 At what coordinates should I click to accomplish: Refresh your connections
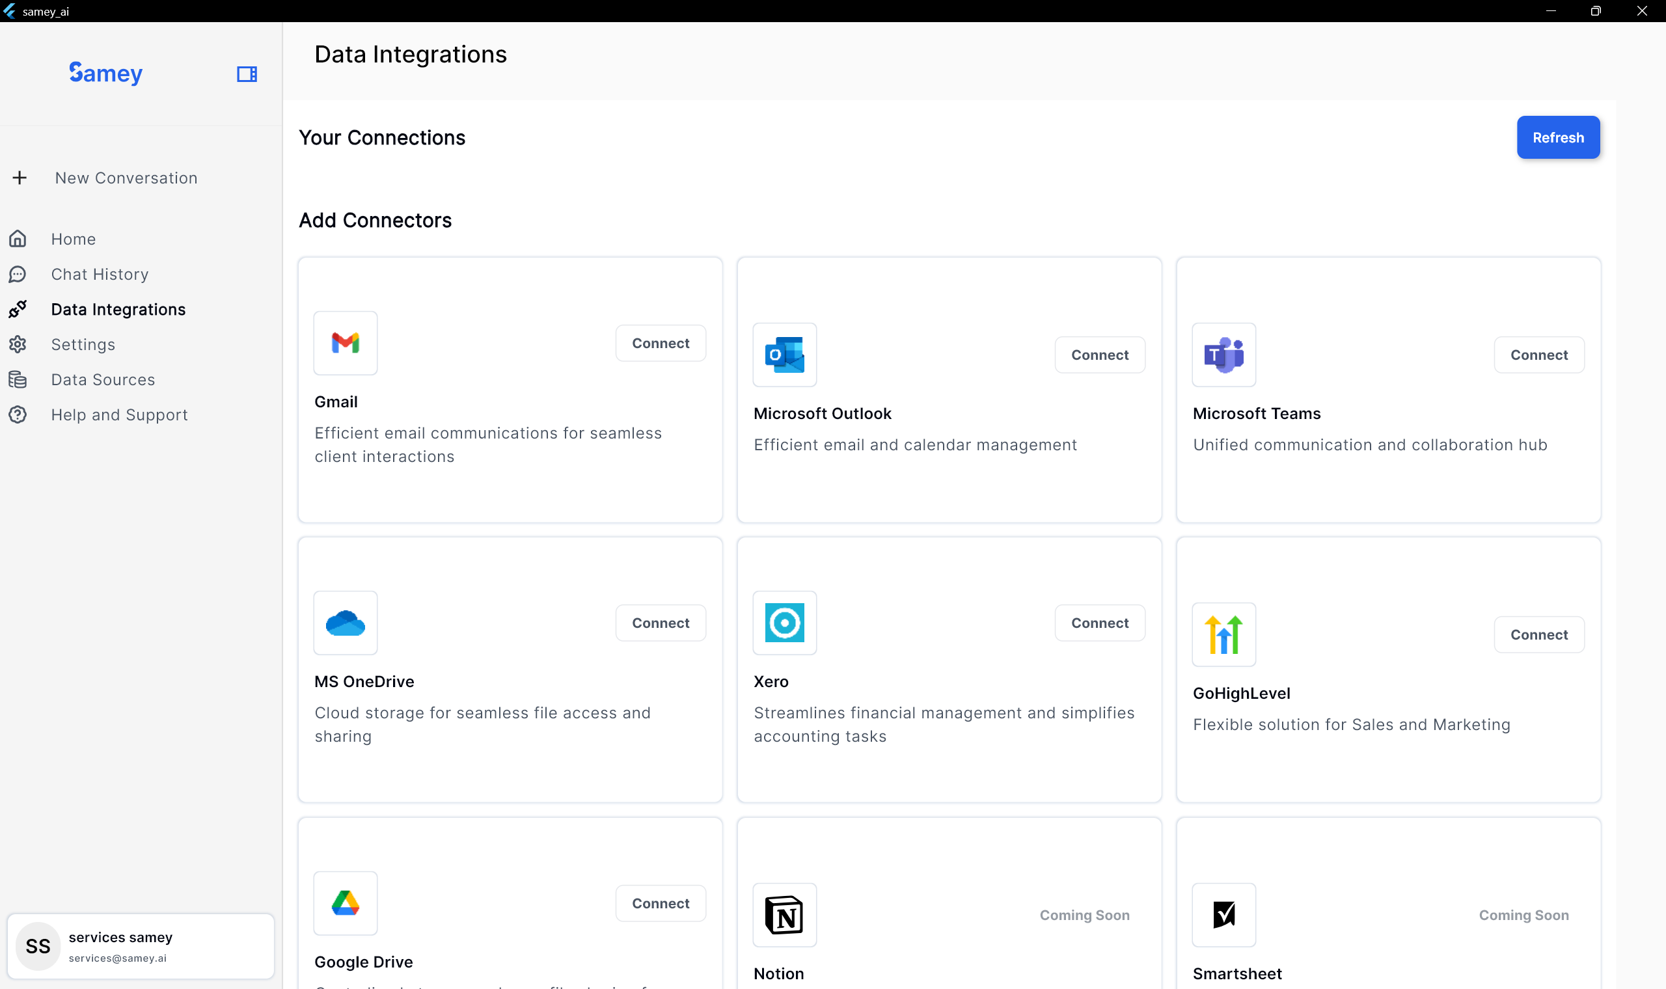coord(1558,137)
